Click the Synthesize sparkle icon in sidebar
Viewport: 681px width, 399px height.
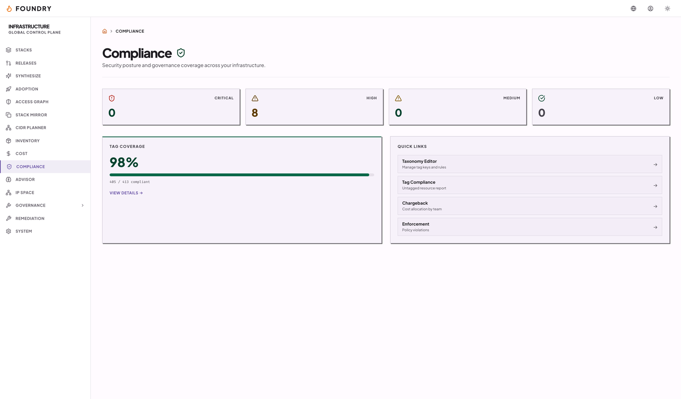point(9,76)
